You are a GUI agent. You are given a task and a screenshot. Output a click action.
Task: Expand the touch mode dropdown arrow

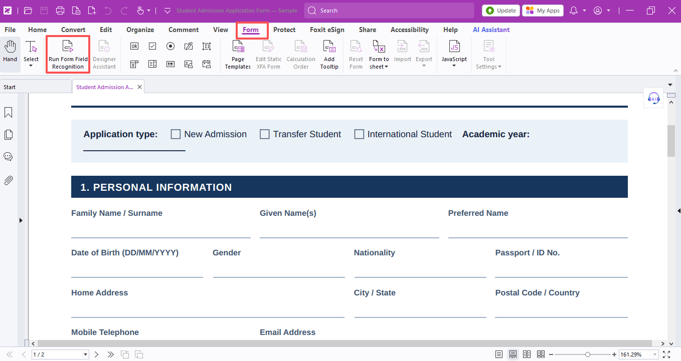tap(148, 11)
